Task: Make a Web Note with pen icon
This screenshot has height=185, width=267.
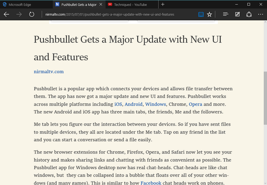Action: (237, 15)
